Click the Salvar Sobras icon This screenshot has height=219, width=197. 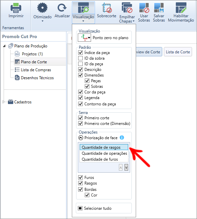[159, 8]
